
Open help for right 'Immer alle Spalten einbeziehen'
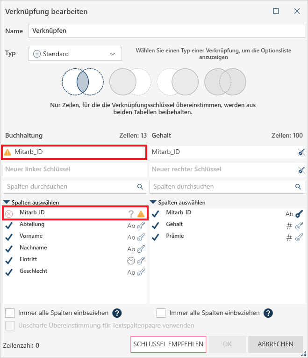[268, 313]
